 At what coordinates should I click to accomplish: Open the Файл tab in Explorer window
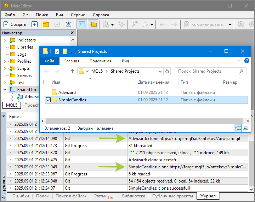pos(50,61)
